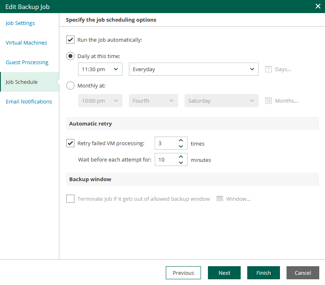
Task: Open the 11:30 pm time dropdown
Action: [x=100, y=69]
